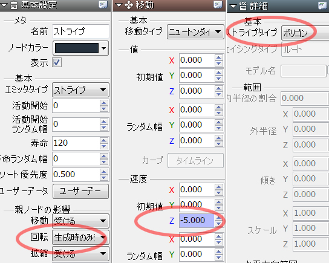
Task: Open the ストライプタイプ dropdown
Action: [305, 33]
